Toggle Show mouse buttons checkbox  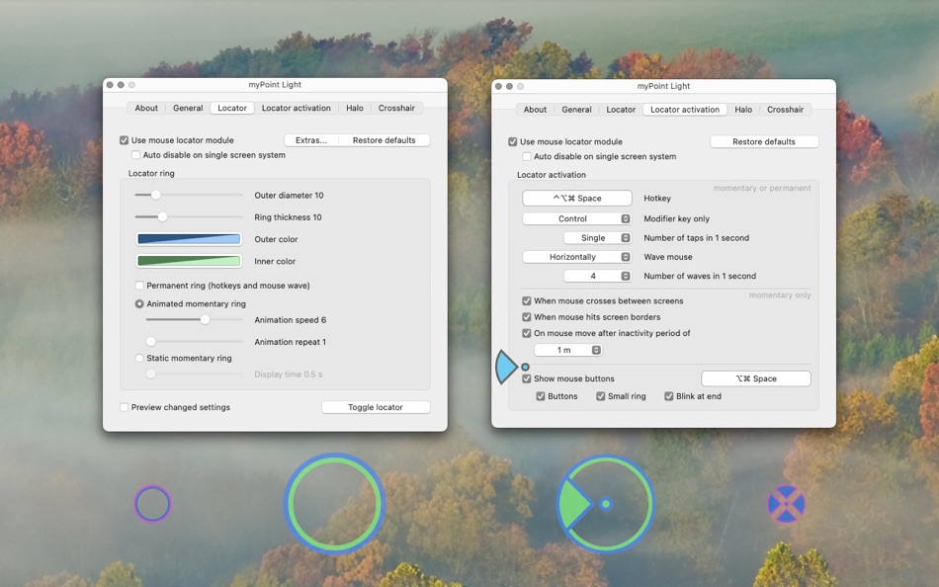527,378
